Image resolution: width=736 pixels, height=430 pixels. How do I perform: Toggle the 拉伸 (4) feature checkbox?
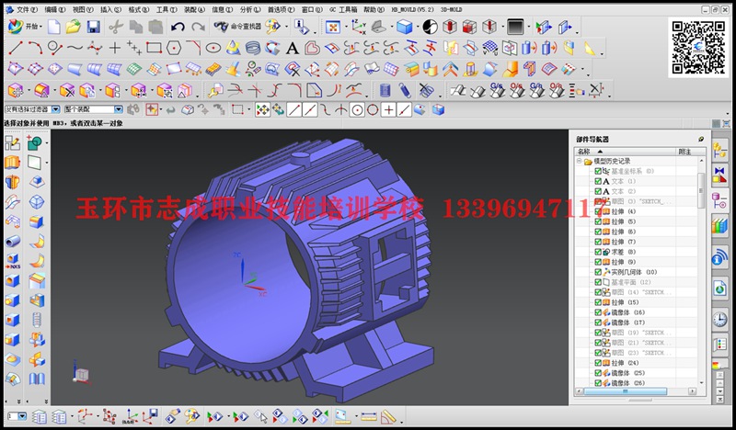(x=598, y=211)
